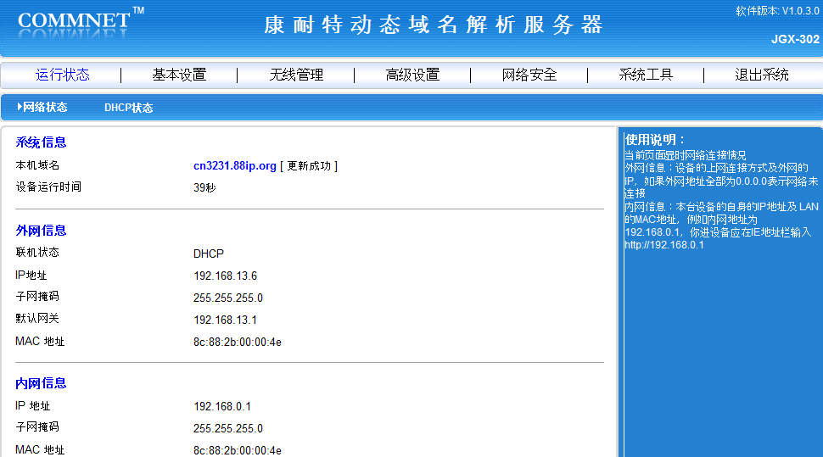Click the 使用说明 help heading

coord(654,140)
